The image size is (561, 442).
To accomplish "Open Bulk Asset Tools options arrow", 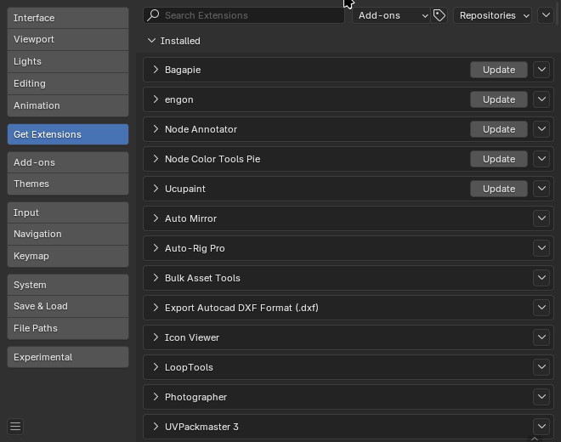I will (541, 277).
